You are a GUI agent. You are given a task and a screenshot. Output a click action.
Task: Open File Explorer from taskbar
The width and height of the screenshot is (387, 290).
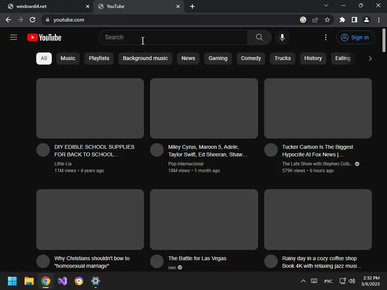(29, 281)
